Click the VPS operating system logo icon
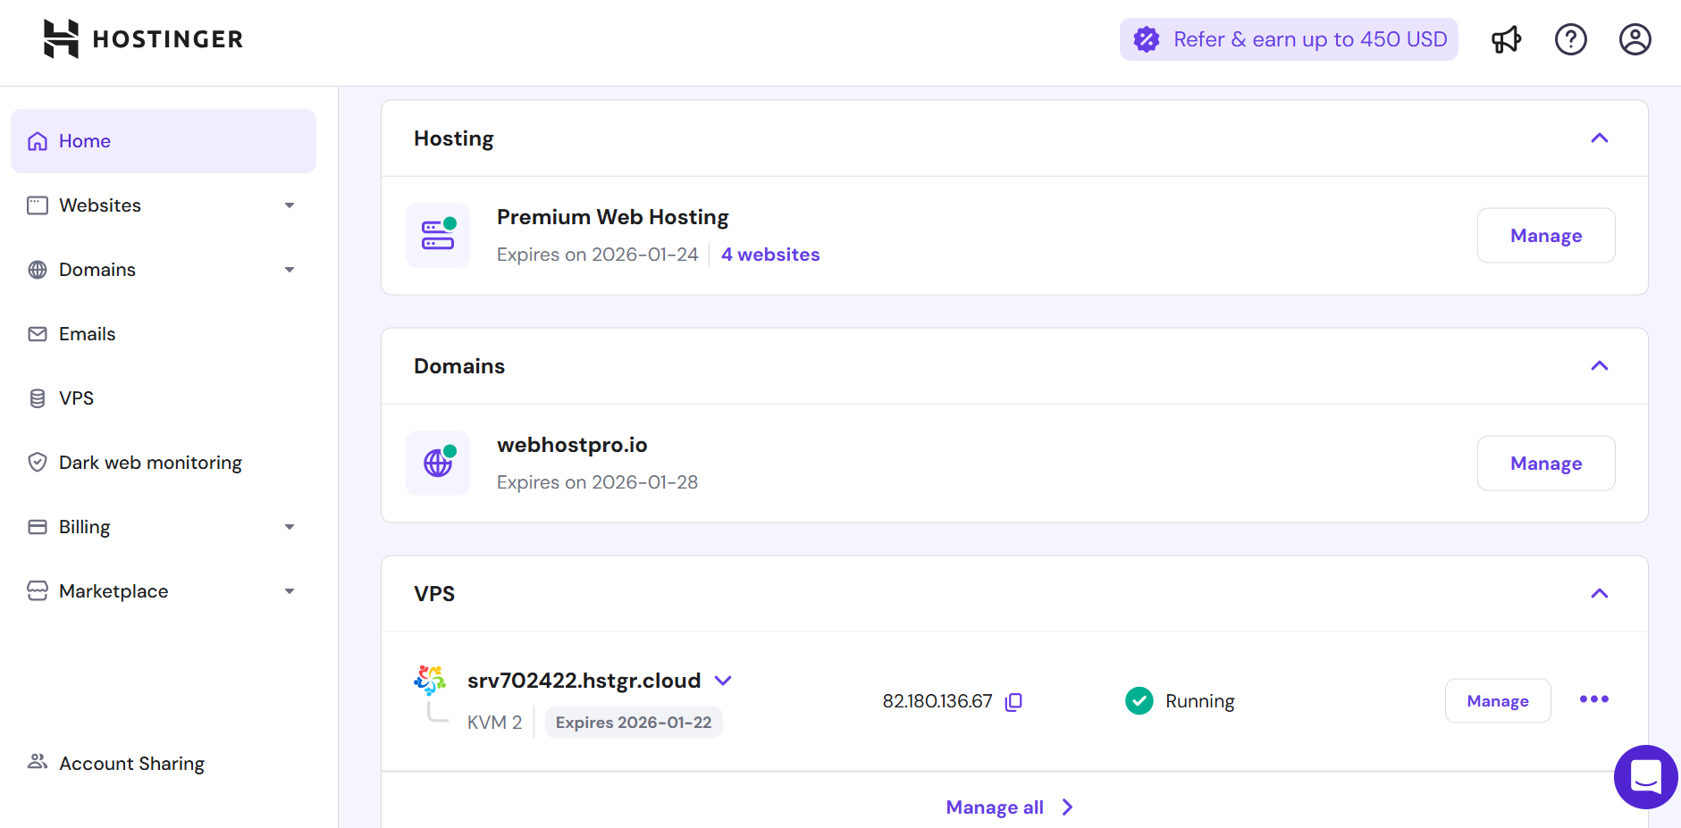 tap(430, 681)
